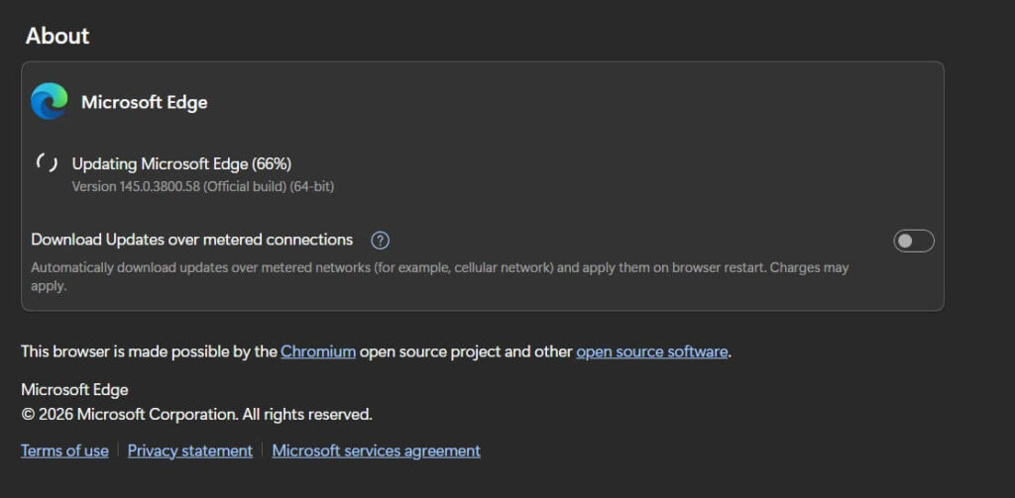
Task: Open the metered connections help question mark
Action: tap(380, 241)
